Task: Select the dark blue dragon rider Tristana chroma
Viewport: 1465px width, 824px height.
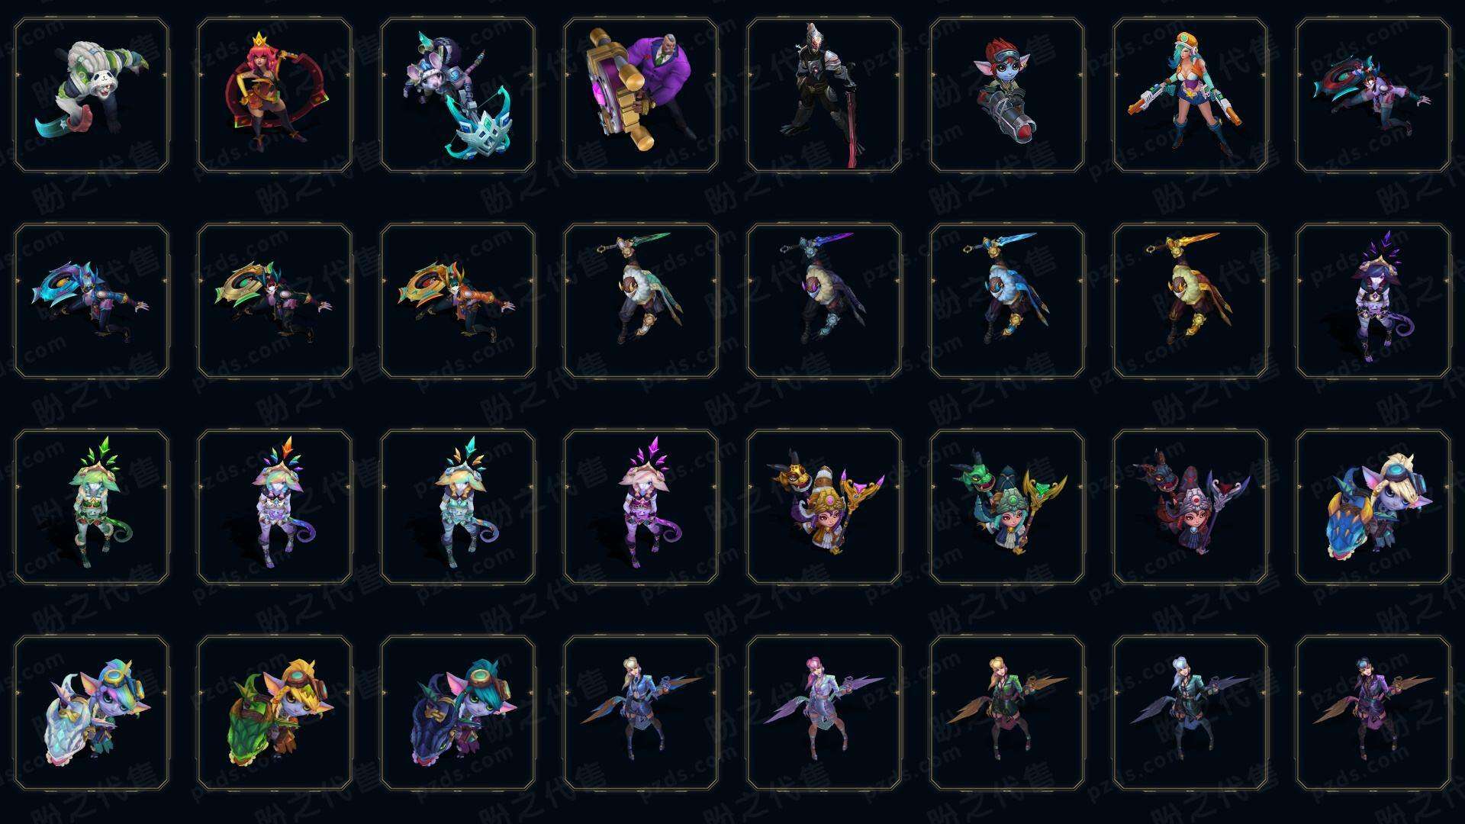Action: point(458,713)
